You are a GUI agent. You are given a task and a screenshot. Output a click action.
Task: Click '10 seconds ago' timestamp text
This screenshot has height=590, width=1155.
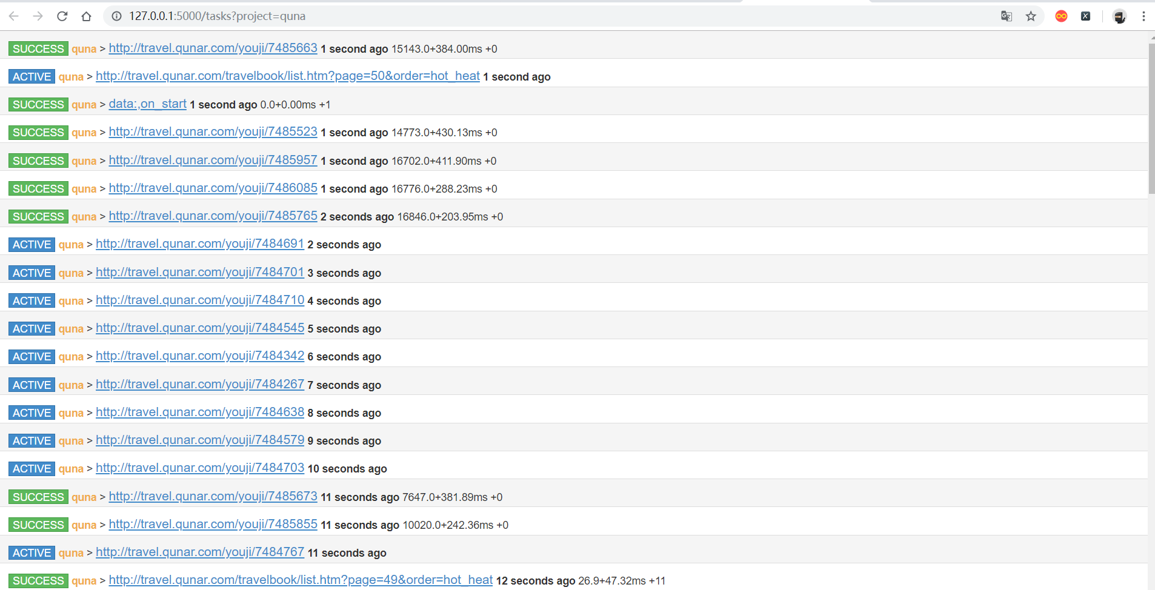347,469
